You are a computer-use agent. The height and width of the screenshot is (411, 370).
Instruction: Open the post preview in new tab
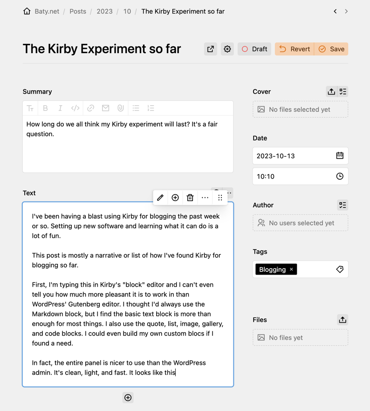point(211,49)
